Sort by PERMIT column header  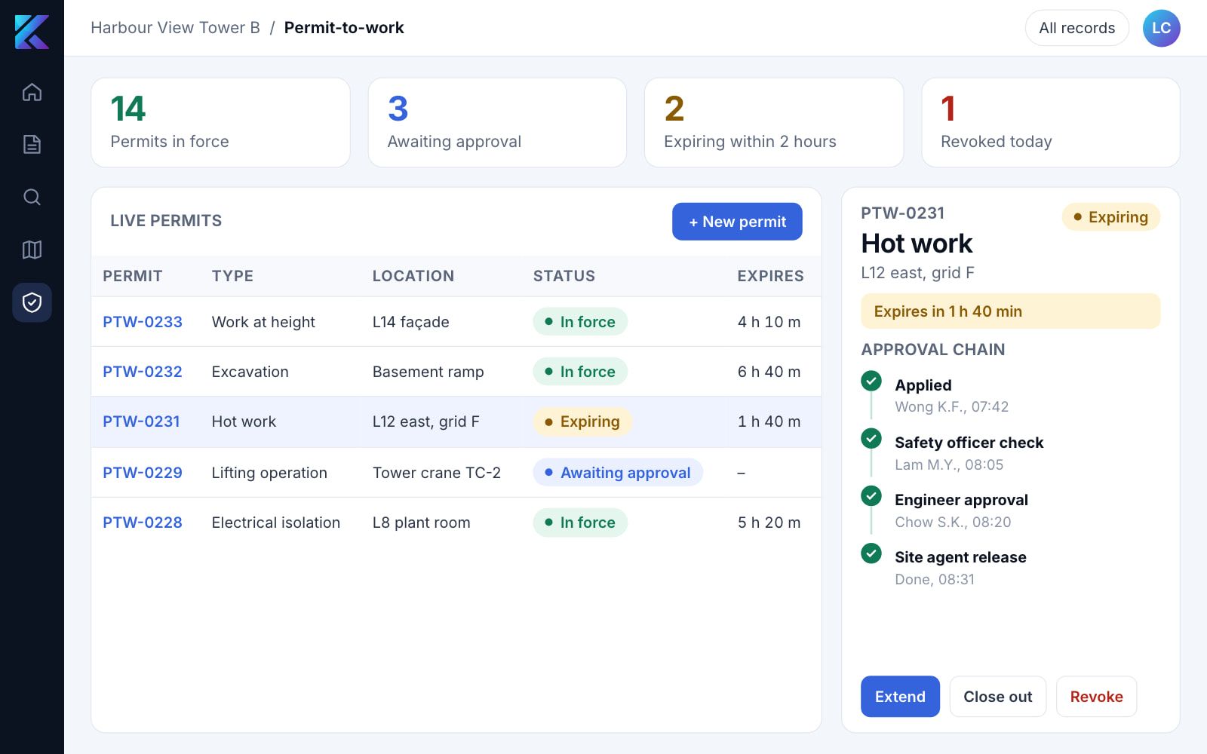tap(133, 276)
